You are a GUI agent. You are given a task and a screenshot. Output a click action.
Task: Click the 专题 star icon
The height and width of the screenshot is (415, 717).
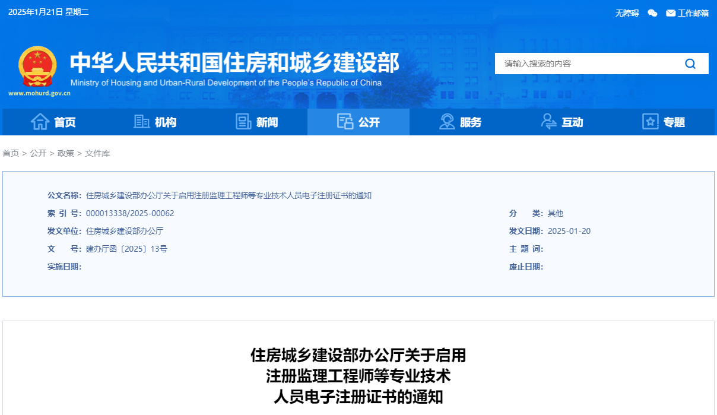pos(651,122)
